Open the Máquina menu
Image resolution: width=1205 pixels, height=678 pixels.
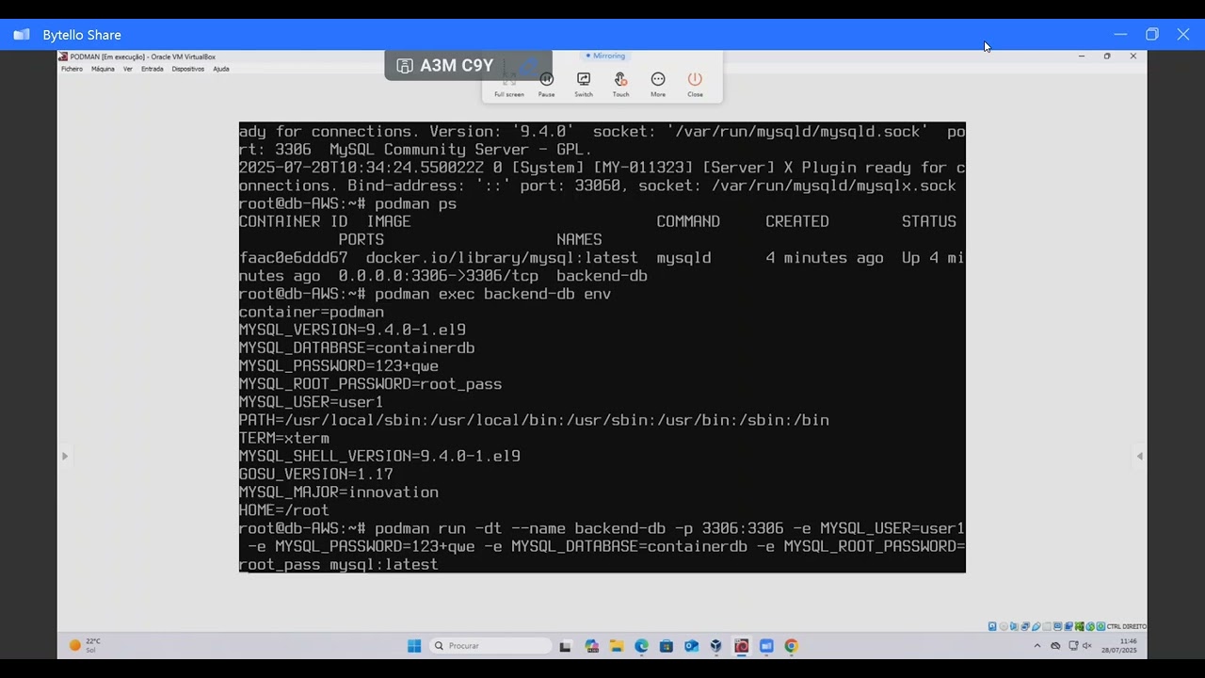[103, 69]
